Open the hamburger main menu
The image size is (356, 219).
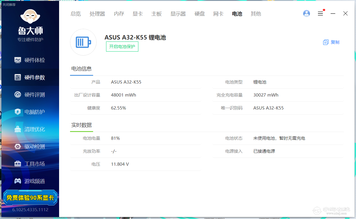320,14
